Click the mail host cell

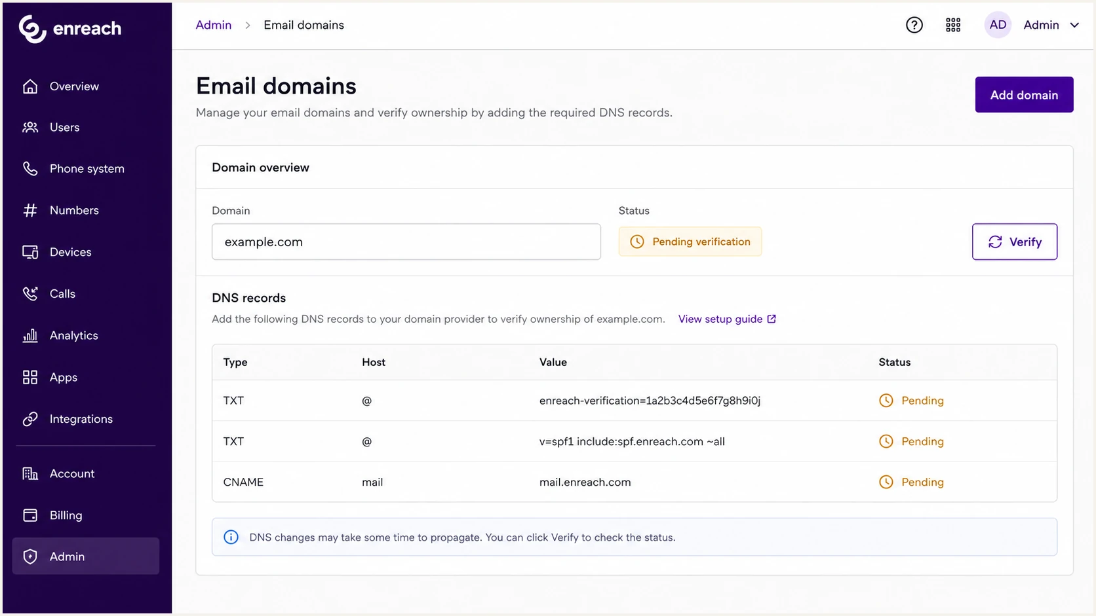[x=372, y=482]
